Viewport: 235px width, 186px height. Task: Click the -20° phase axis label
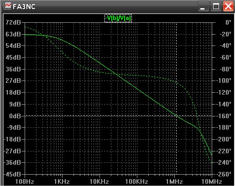(x=225, y=34)
